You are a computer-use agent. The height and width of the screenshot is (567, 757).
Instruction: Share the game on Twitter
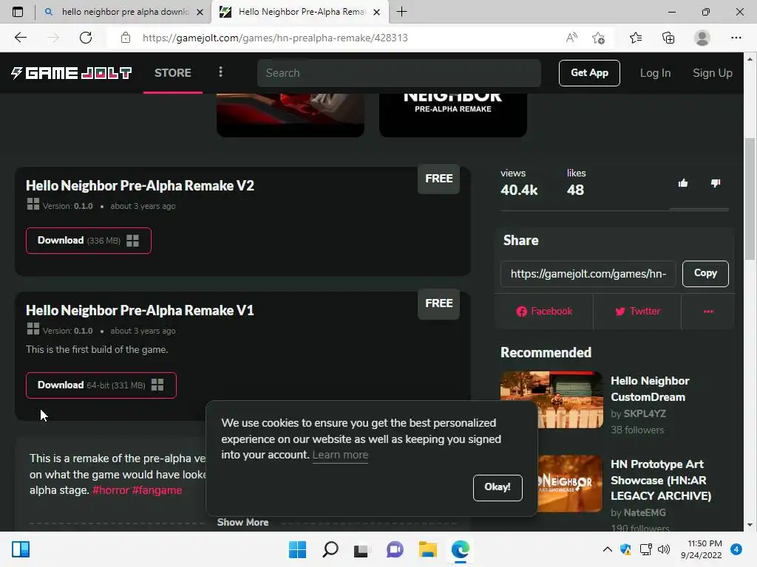(x=637, y=312)
